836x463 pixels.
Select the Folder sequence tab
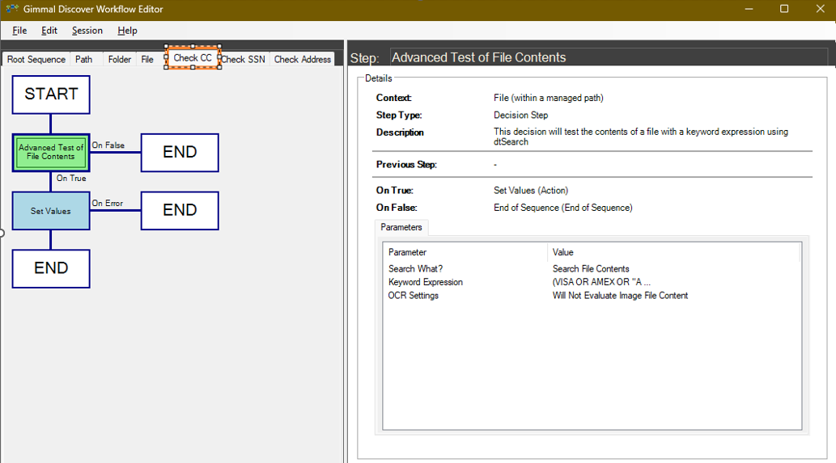[120, 60]
